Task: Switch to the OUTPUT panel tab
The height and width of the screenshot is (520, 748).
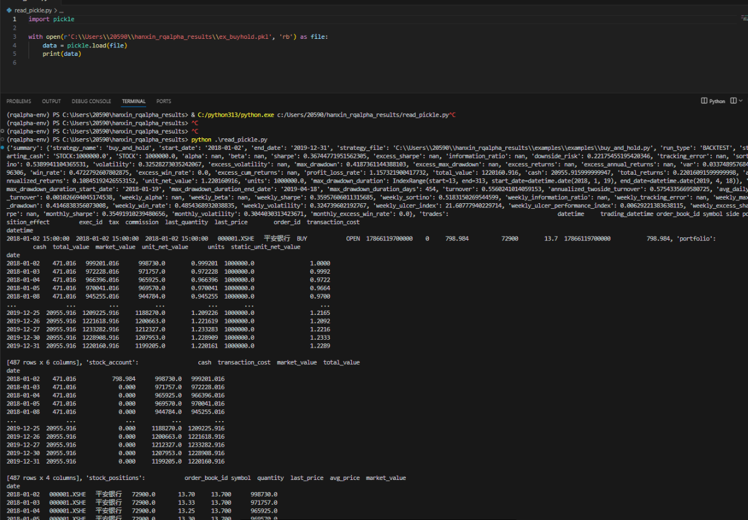Action: coord(52,101)
